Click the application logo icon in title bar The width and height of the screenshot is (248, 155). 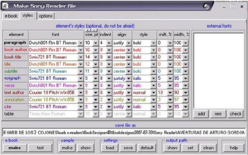point(5,6)
